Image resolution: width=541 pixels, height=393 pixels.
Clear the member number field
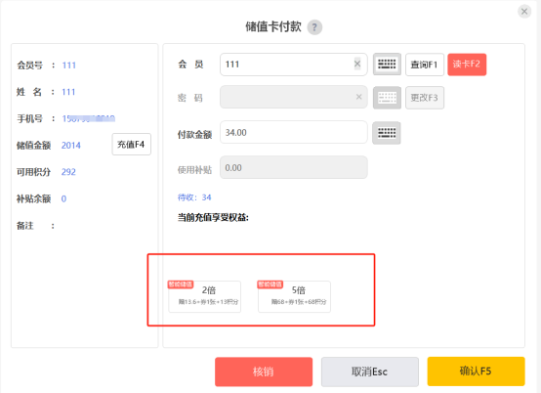click(x=357, y=64)
